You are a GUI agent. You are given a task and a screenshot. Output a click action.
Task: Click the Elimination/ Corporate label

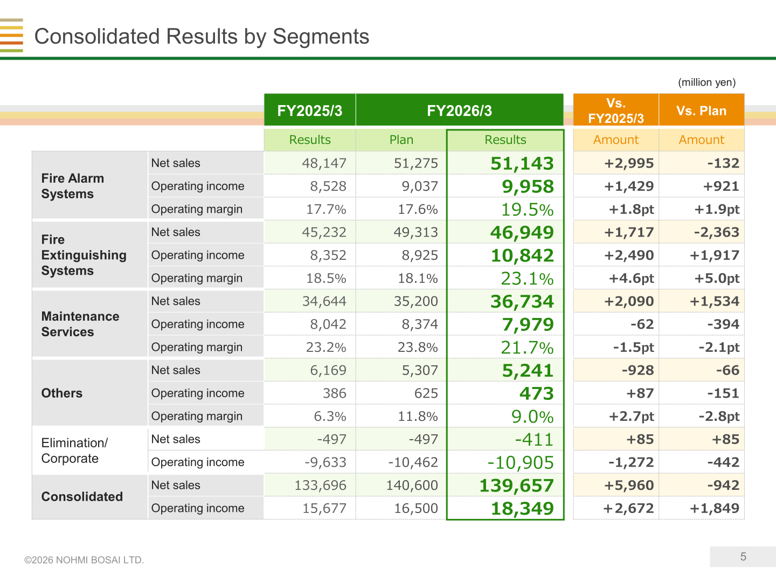[x=74, y=451]
